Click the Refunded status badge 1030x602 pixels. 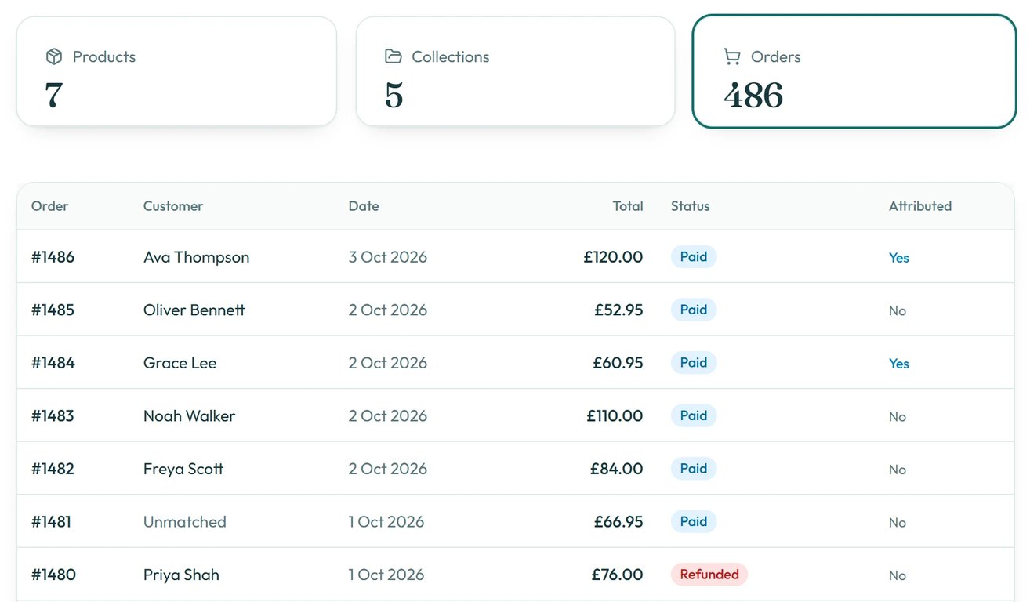(x=709, y=575)
